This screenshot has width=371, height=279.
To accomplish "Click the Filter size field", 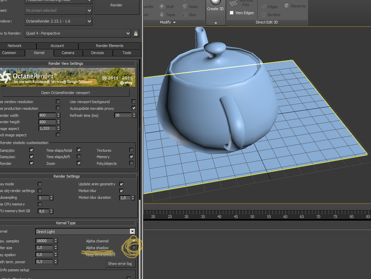I will 44,247.
